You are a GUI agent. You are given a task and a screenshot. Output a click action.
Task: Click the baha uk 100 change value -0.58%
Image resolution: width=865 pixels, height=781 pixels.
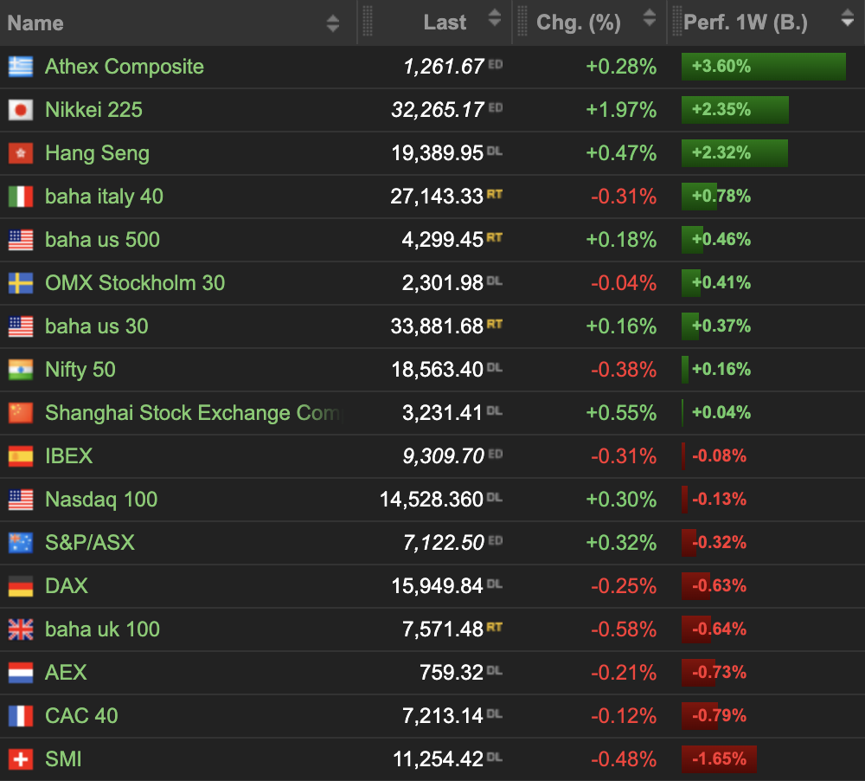tap(624, 629)
